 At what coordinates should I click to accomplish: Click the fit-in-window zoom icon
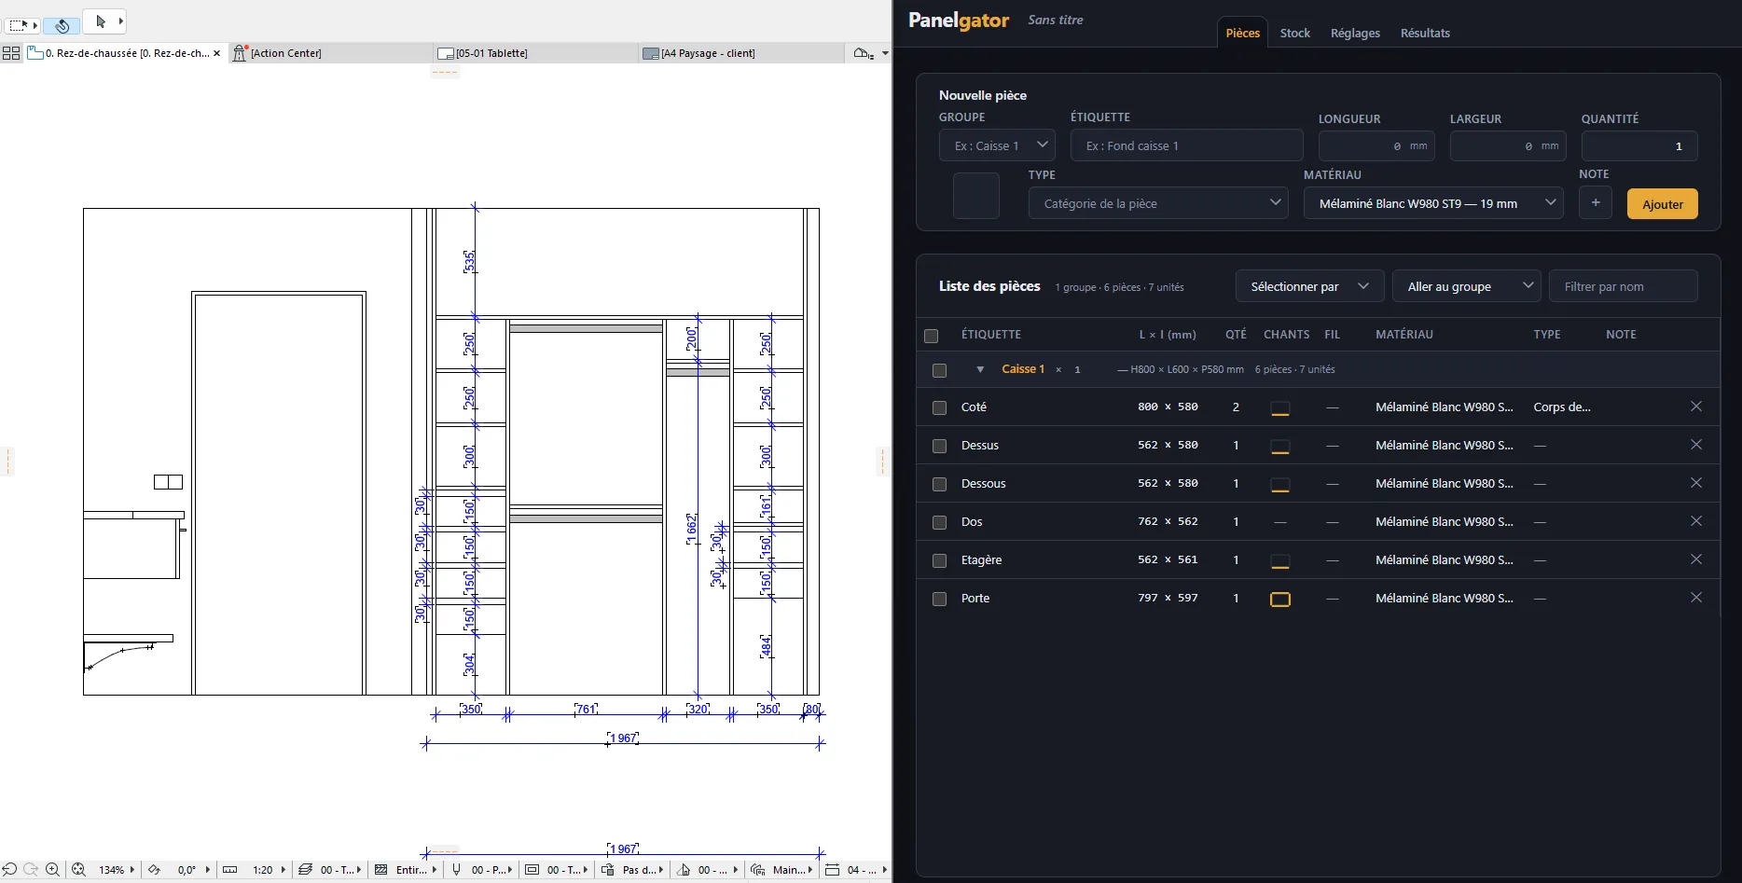click(78, 869)
